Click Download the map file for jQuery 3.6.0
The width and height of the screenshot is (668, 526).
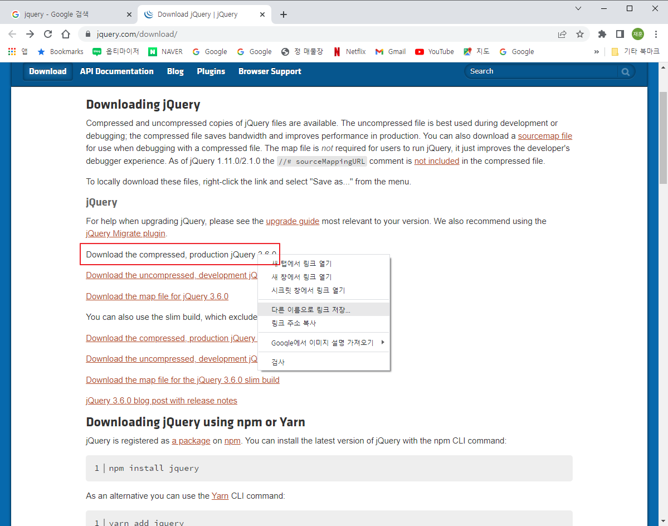157,296
